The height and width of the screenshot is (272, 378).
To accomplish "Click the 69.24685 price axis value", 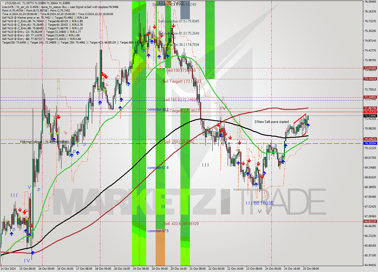I will coord(370,167).
